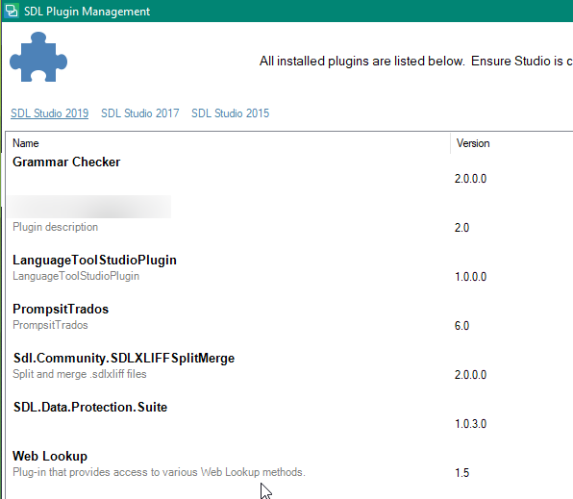The height and width of the screenshot is (499, 573).
Task: Click version 2.0 beside Plugin description
Action: pos(461,228)
